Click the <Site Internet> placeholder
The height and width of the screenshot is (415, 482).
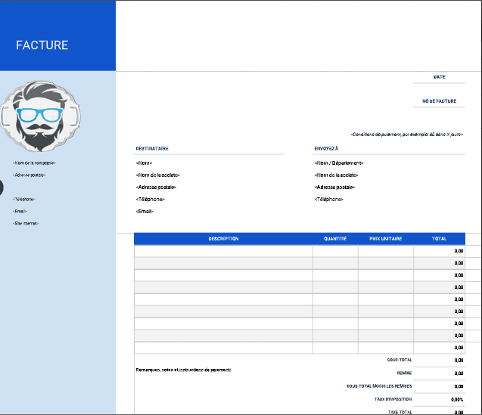click(x=26, y=224)
